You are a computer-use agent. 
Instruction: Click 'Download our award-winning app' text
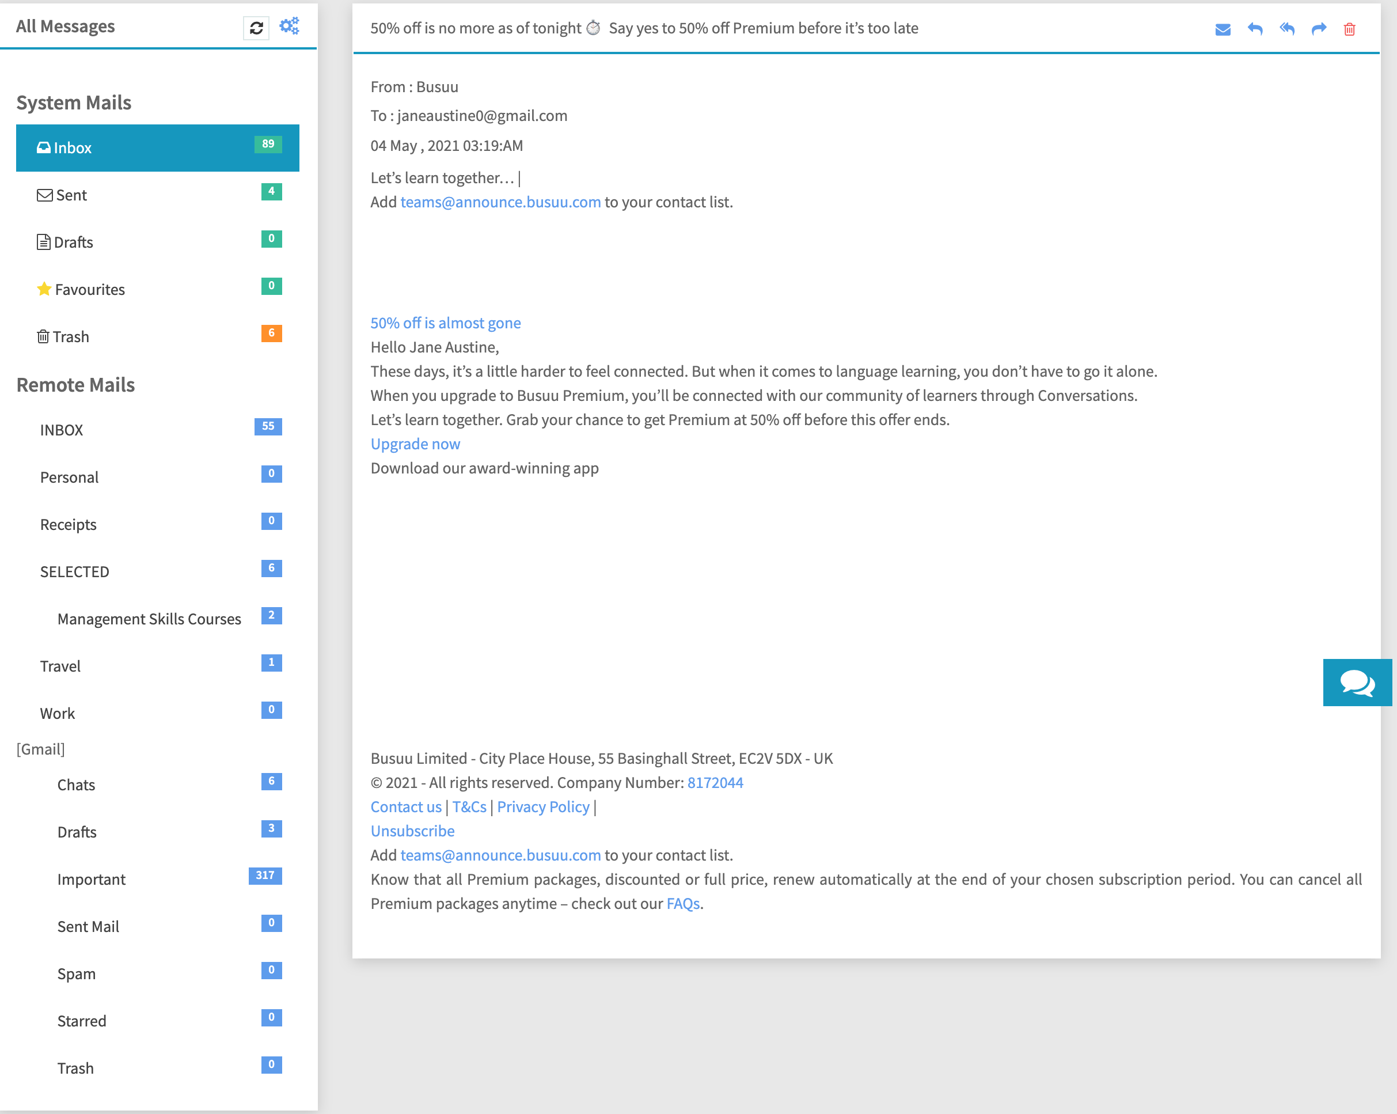(485, 468)
